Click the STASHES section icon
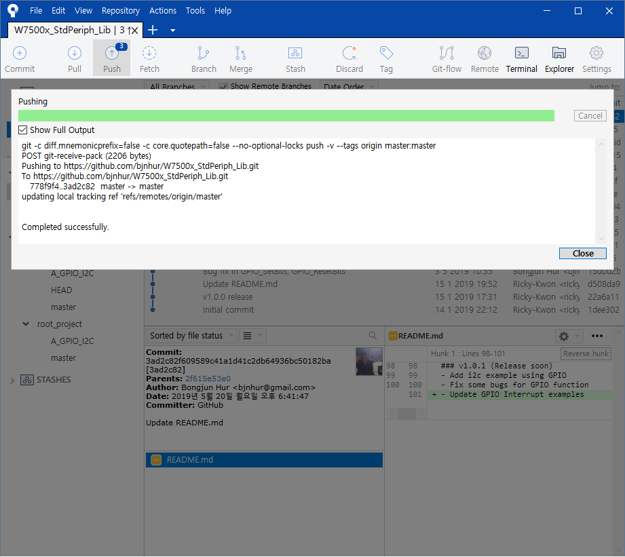 coord(26,380)
